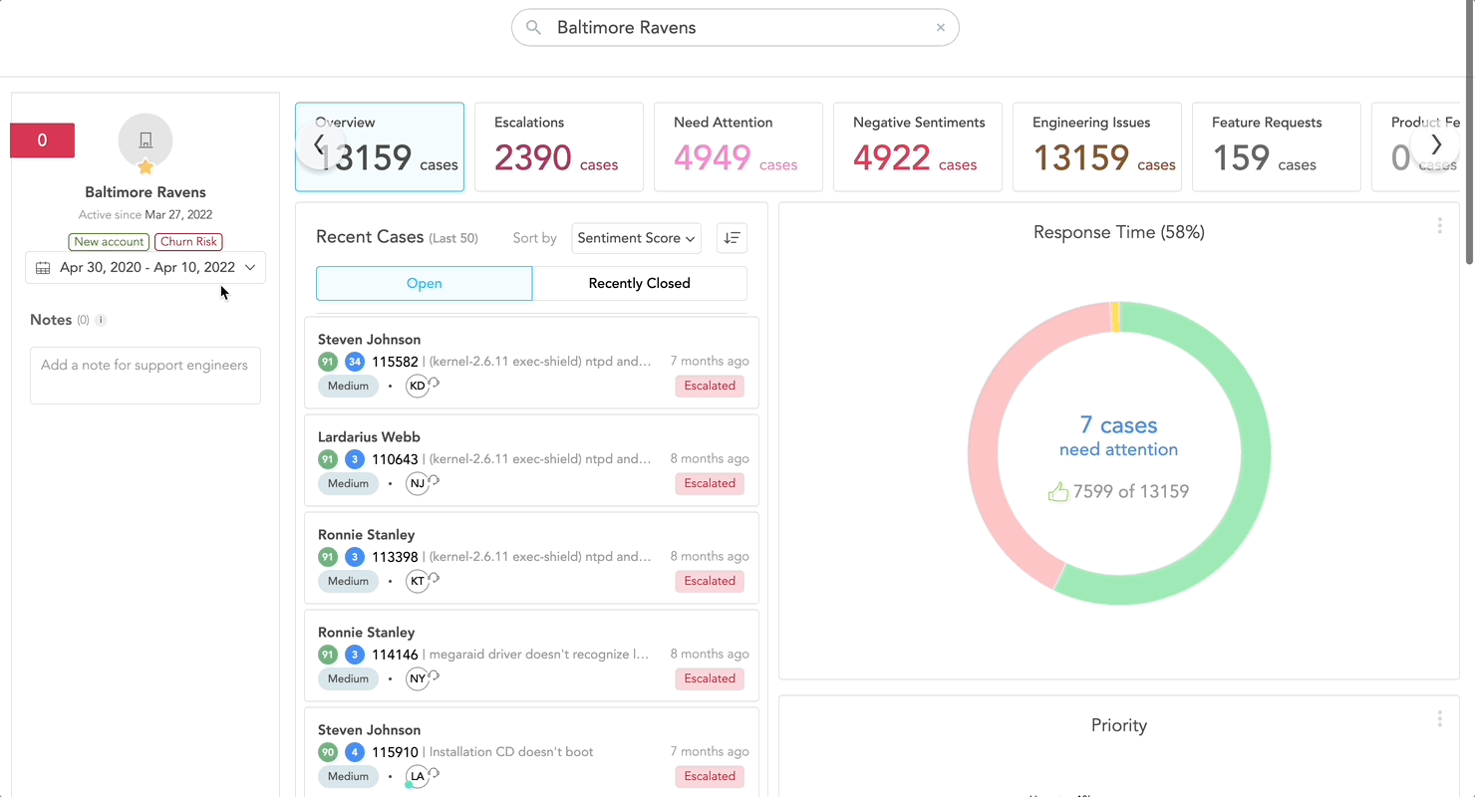Click the info icon next to Notes
The width and height of the screenshot is (1475, 797).
tap(100, 320)
